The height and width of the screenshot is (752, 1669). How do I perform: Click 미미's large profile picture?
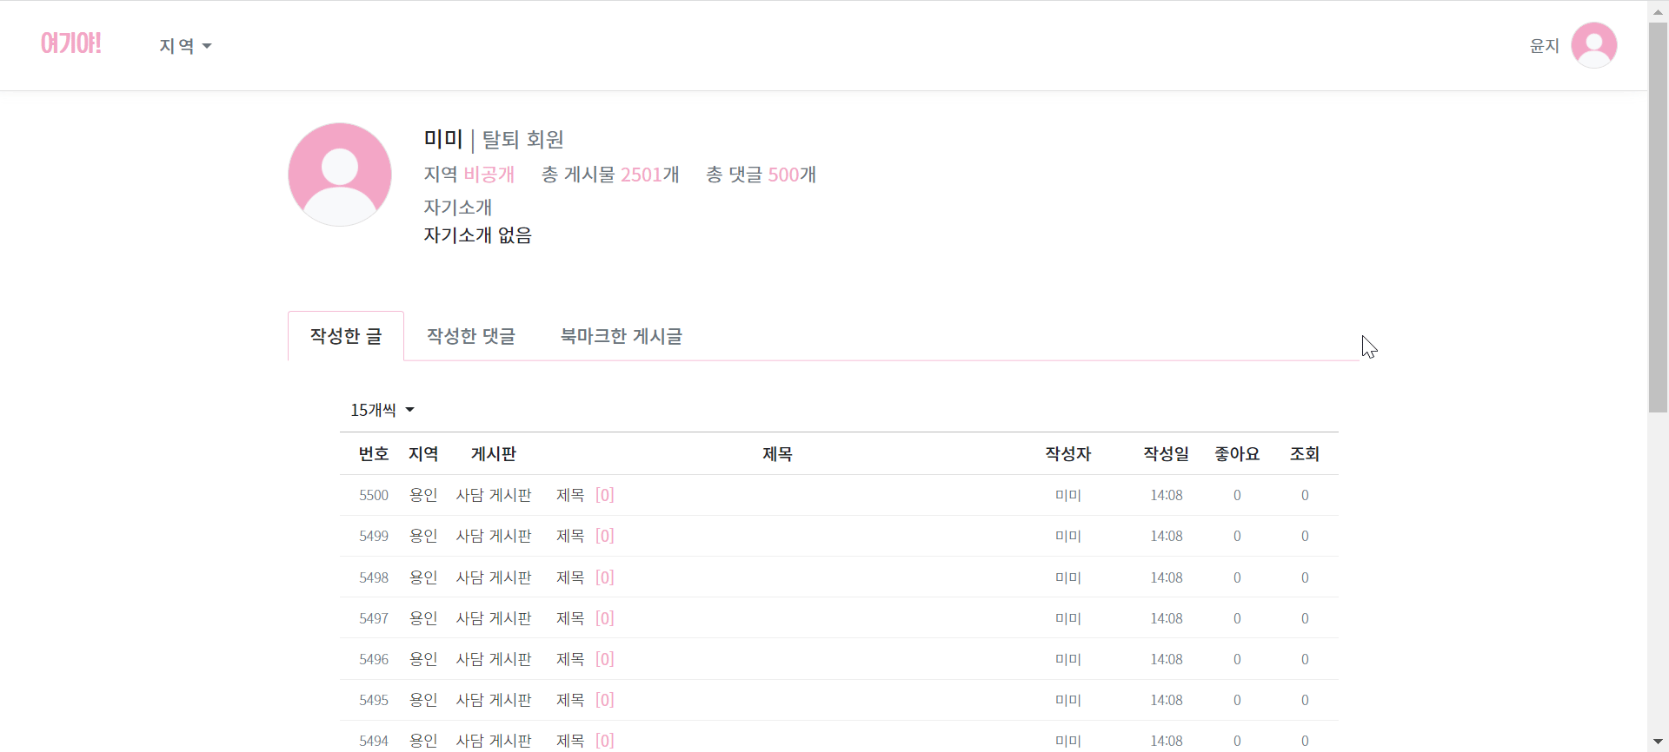(x=340, y=175)
